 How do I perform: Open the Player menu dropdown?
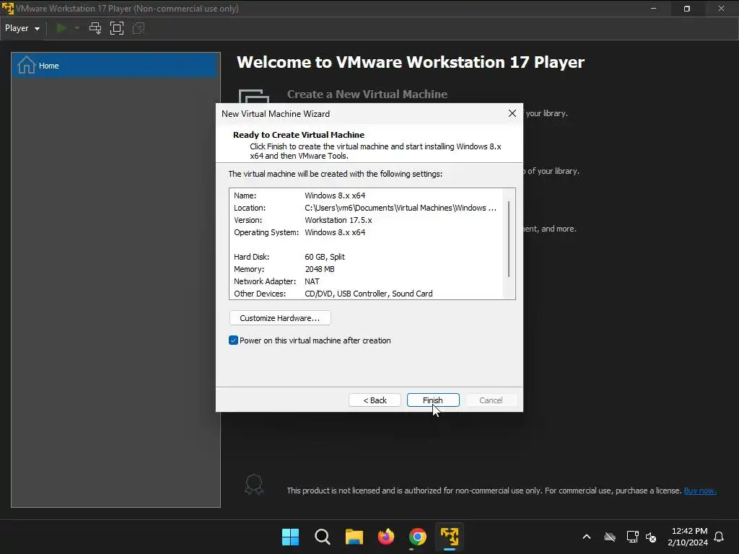click(x=22, y=28)
